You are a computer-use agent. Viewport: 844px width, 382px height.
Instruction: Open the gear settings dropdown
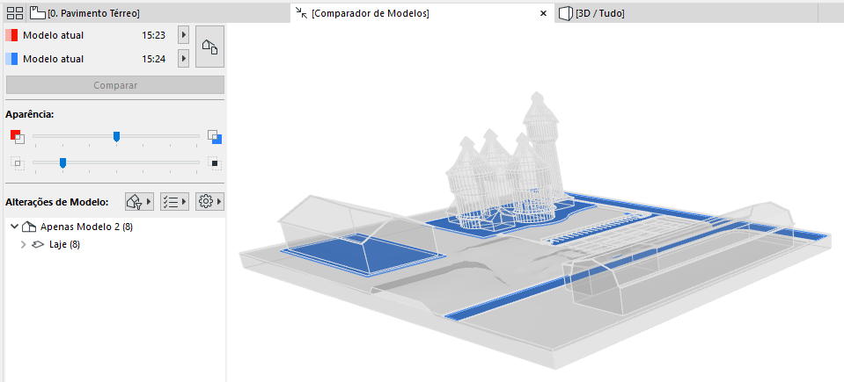point(210,202)
